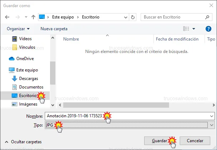Screen dimensions: 217x150
Task: Click the Back navigation arrow
Action: [x=7, y=17]
